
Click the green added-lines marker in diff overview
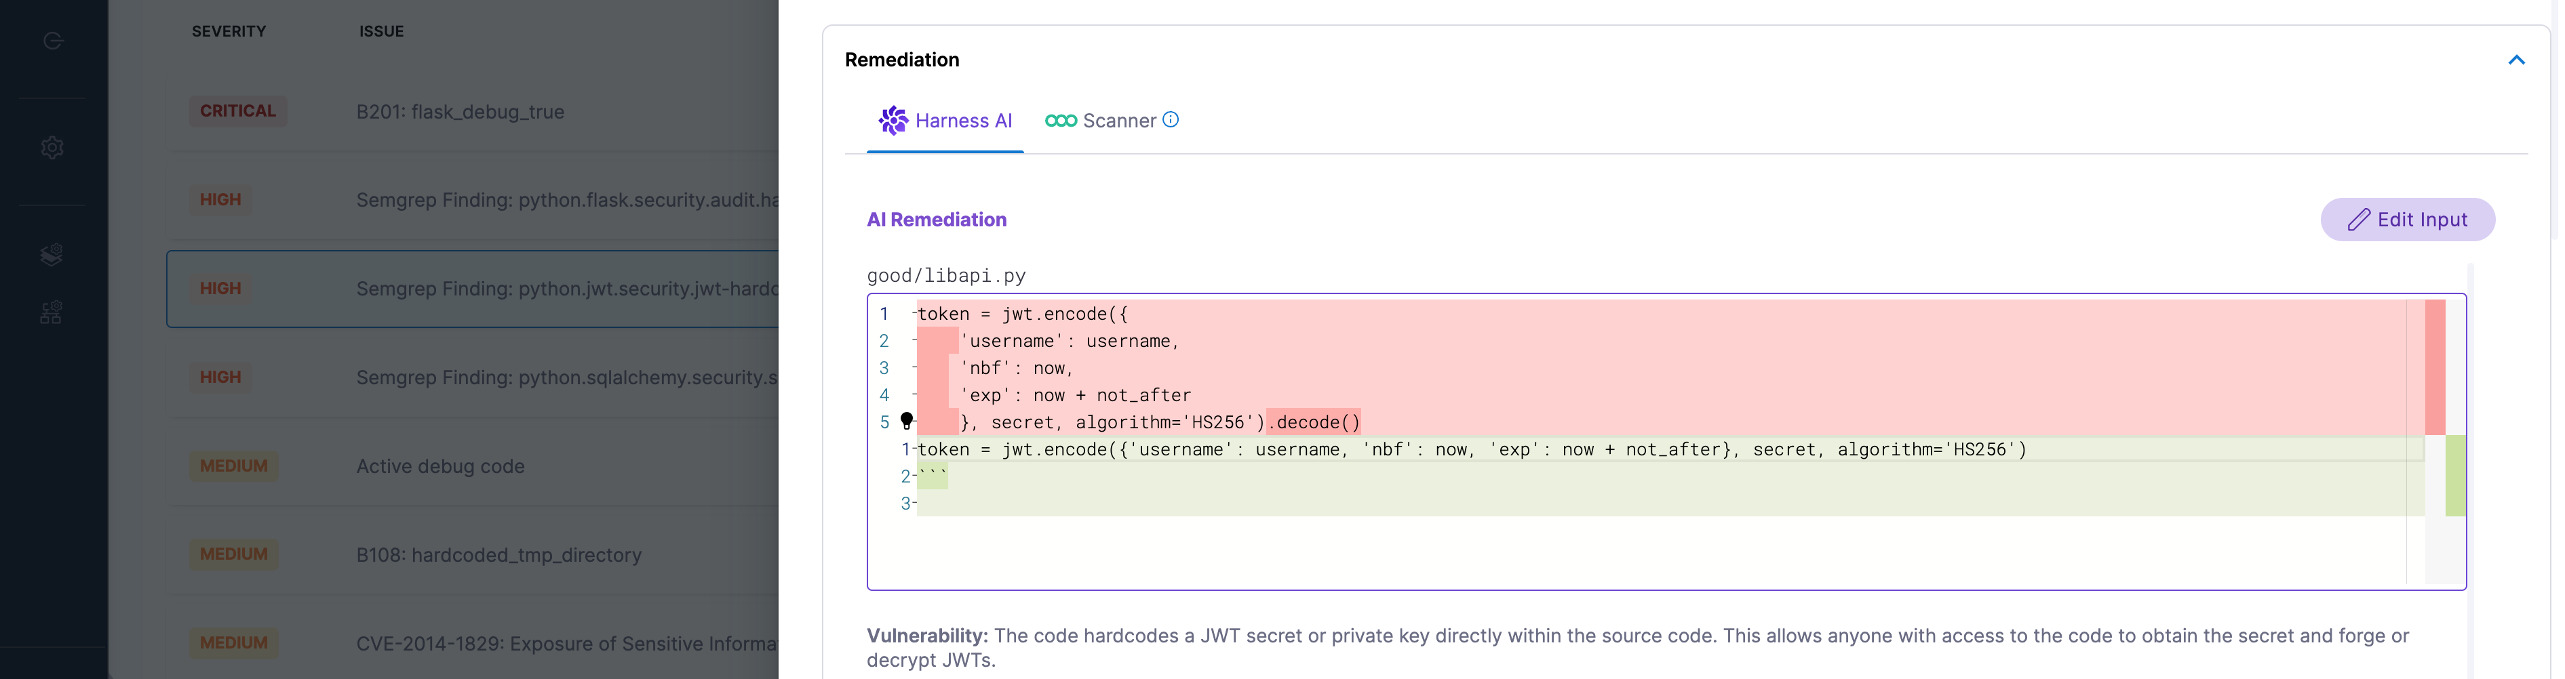tap(2454, 475)
